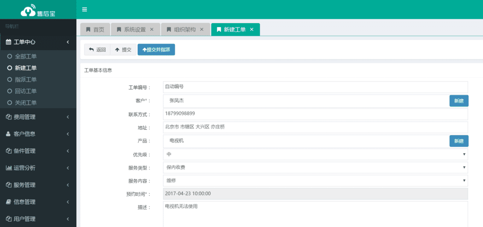Click the bookmark icon on 首页 tab
This screenshot has width=483, height=227.
[88, 29]
